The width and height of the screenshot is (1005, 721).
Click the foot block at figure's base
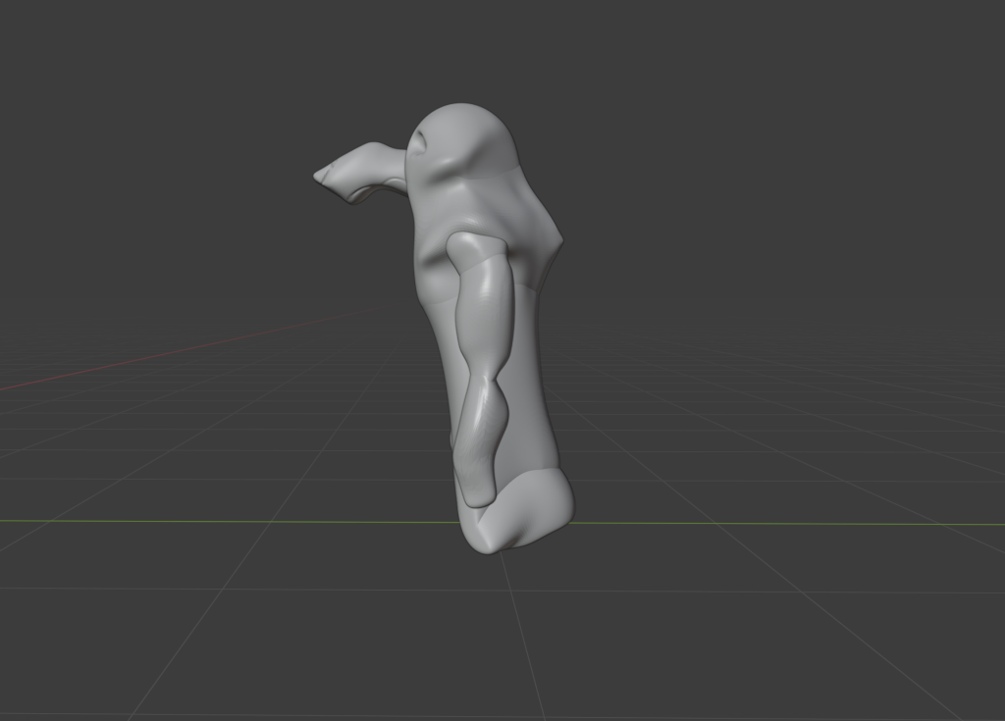tap(518, 512)
